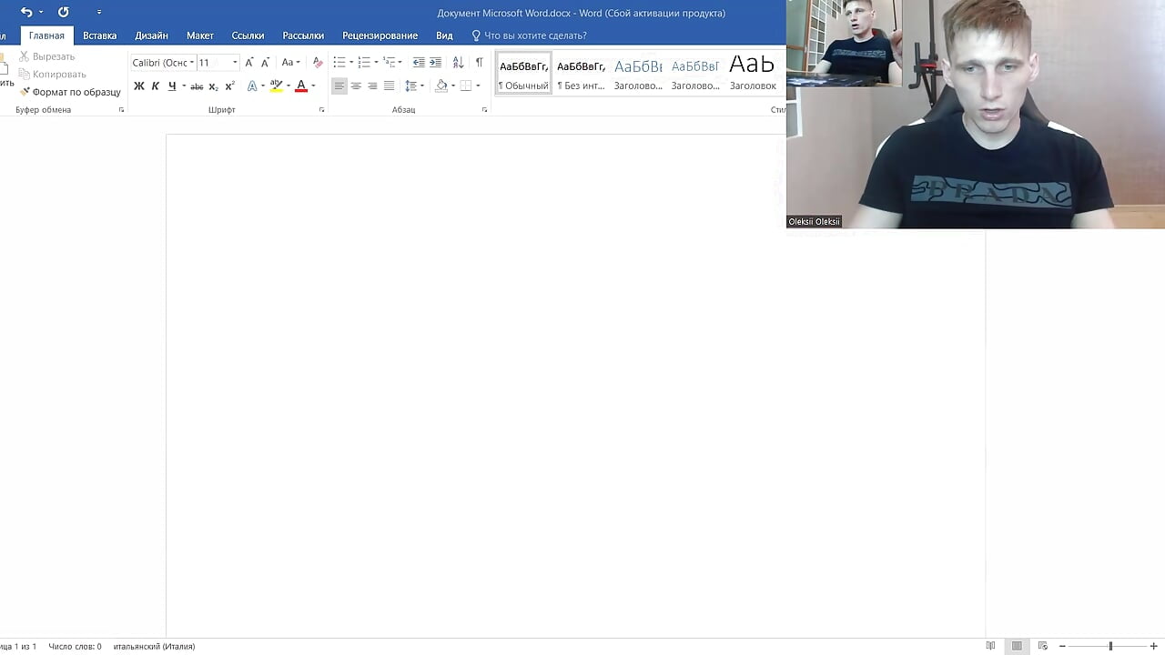Click the Numbering list icon
The image size is (1165, 655).
364,63
